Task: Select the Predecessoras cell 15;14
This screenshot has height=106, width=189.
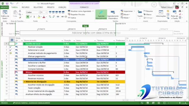Action: click(x=120, y=91)
